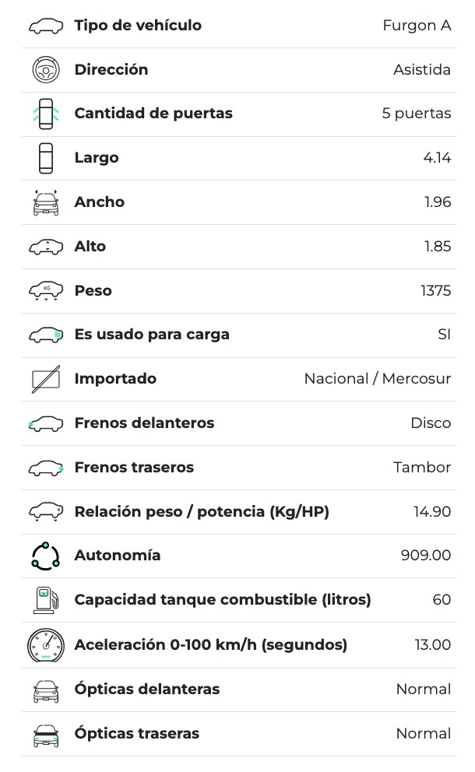The width and height of the screenshot is (475, 772).
Task: Select the Es usado para carga label
Action: click(x=152, y=335)
